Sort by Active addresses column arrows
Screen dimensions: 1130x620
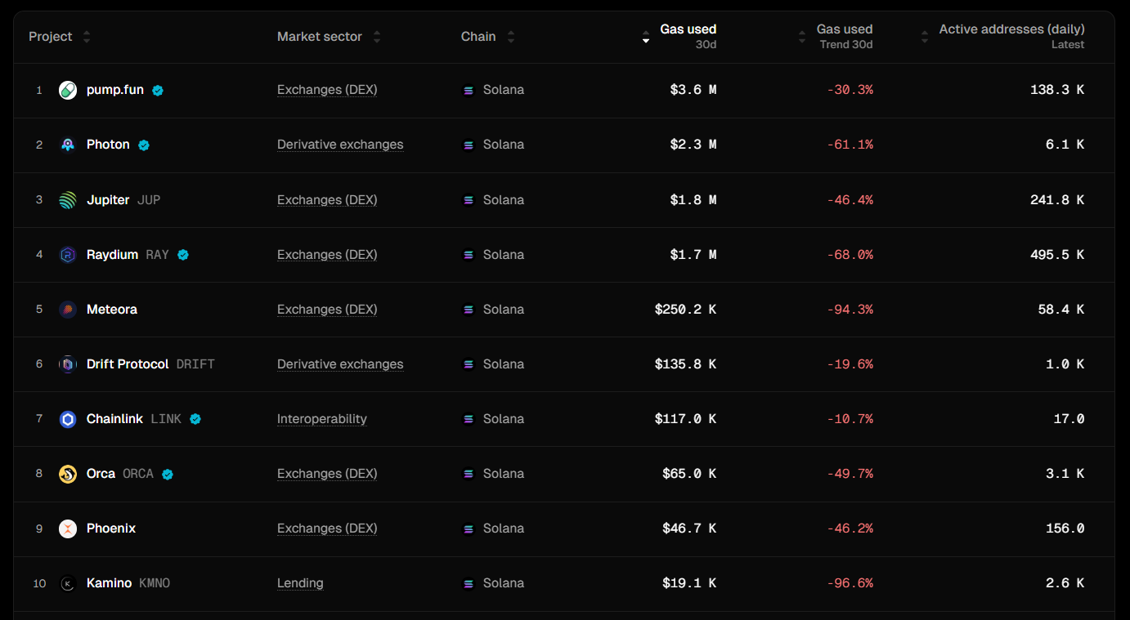coord(925,37)
